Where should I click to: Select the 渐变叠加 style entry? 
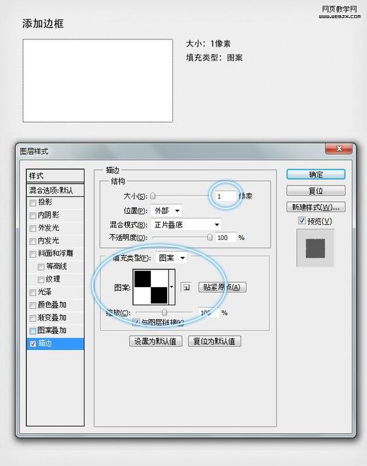[x=55, y=318]
